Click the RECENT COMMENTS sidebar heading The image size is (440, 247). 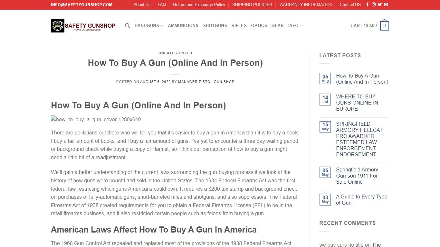click(x=348, y=223)
